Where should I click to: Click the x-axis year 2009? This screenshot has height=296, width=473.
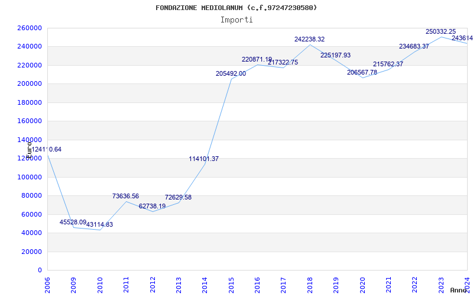tap(73, 284)
